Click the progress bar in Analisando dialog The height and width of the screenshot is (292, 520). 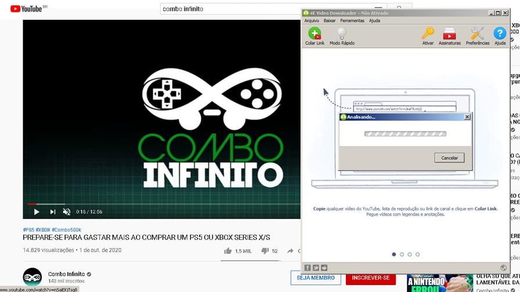point(405,134)
